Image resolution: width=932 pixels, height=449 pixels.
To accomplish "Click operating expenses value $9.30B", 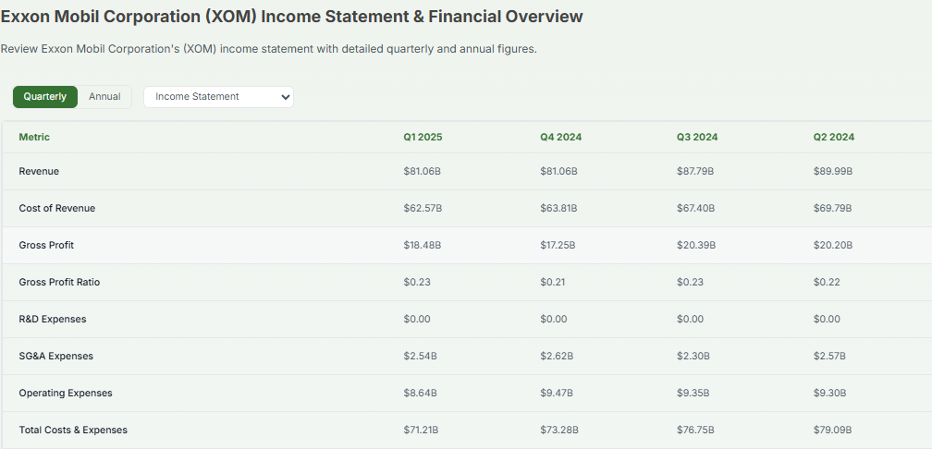I will pos(830,393).
